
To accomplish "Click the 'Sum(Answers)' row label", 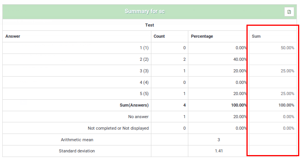I will click(134, 105).
